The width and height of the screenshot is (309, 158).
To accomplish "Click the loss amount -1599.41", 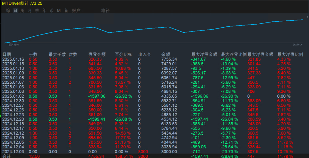I will pos(97,119).
